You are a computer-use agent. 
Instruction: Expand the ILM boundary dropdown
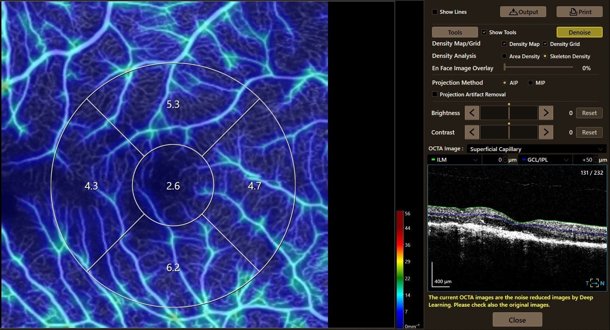click(x=454, y=160)
